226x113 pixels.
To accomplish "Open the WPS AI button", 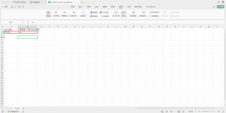I will [150, 7].
